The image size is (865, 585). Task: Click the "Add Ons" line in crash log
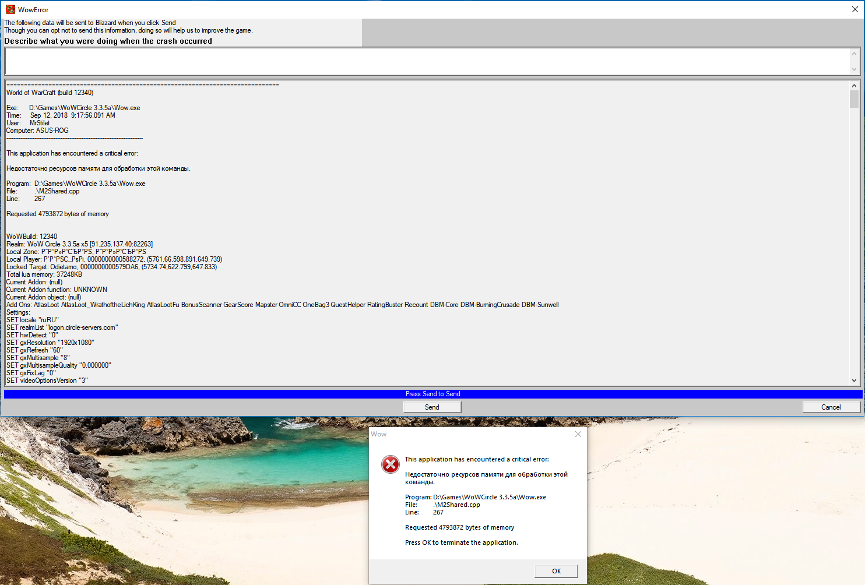coord(282,305)
